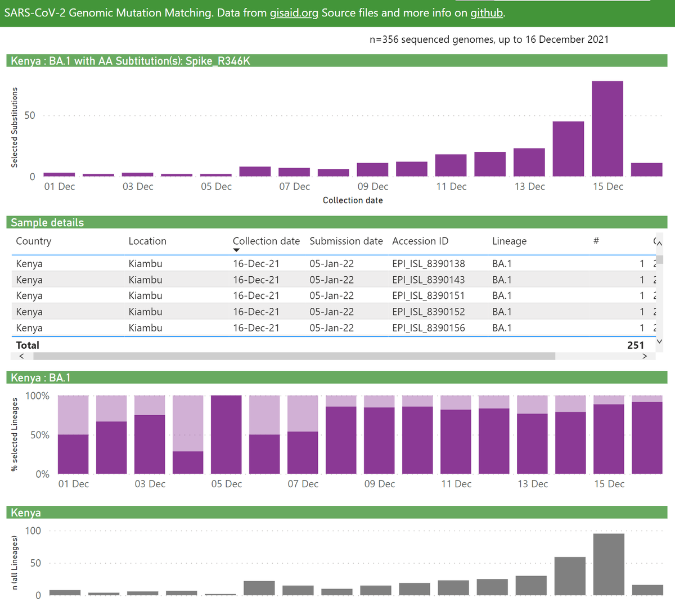Select the 13 Dec bar in substitutions chart
The image size is (675, 611).
(529, 163)
